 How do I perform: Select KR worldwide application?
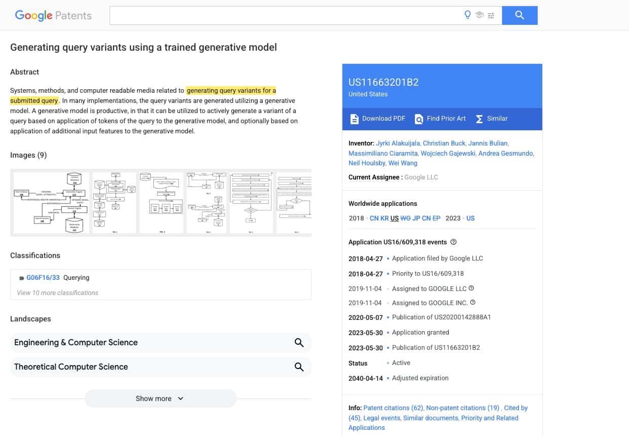[385, 218]
